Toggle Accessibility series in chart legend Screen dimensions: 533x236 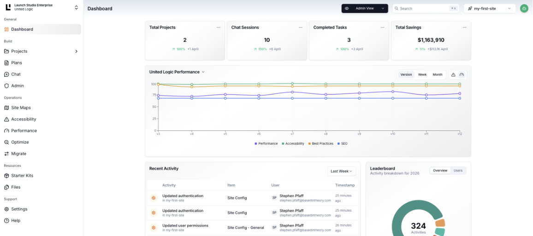pos(293,143)
